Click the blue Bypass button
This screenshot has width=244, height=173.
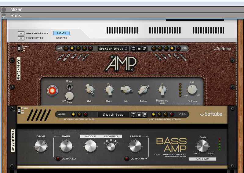[x=61, y=33]
